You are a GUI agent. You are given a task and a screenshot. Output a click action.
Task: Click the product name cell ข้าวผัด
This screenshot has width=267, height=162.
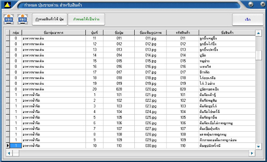point(227,72)
